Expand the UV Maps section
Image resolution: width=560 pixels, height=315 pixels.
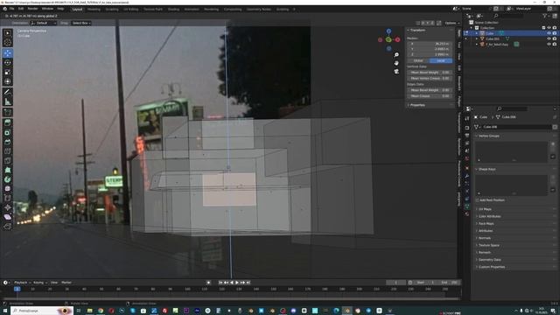pyautogui.click(x=485, y=209)
